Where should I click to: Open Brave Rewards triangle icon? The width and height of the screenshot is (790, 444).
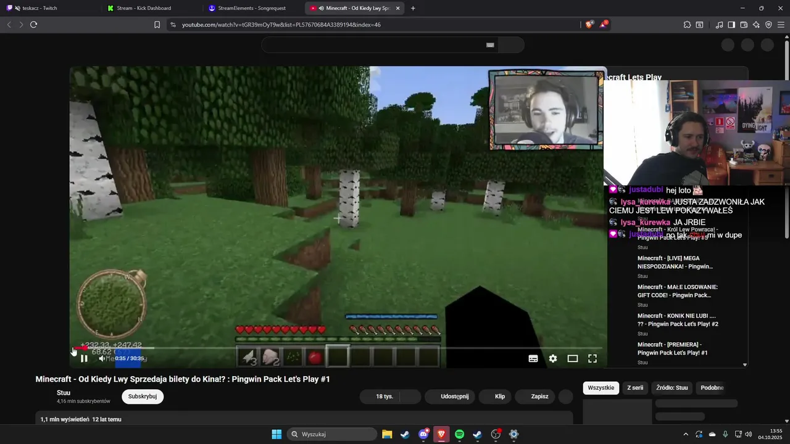604,25
